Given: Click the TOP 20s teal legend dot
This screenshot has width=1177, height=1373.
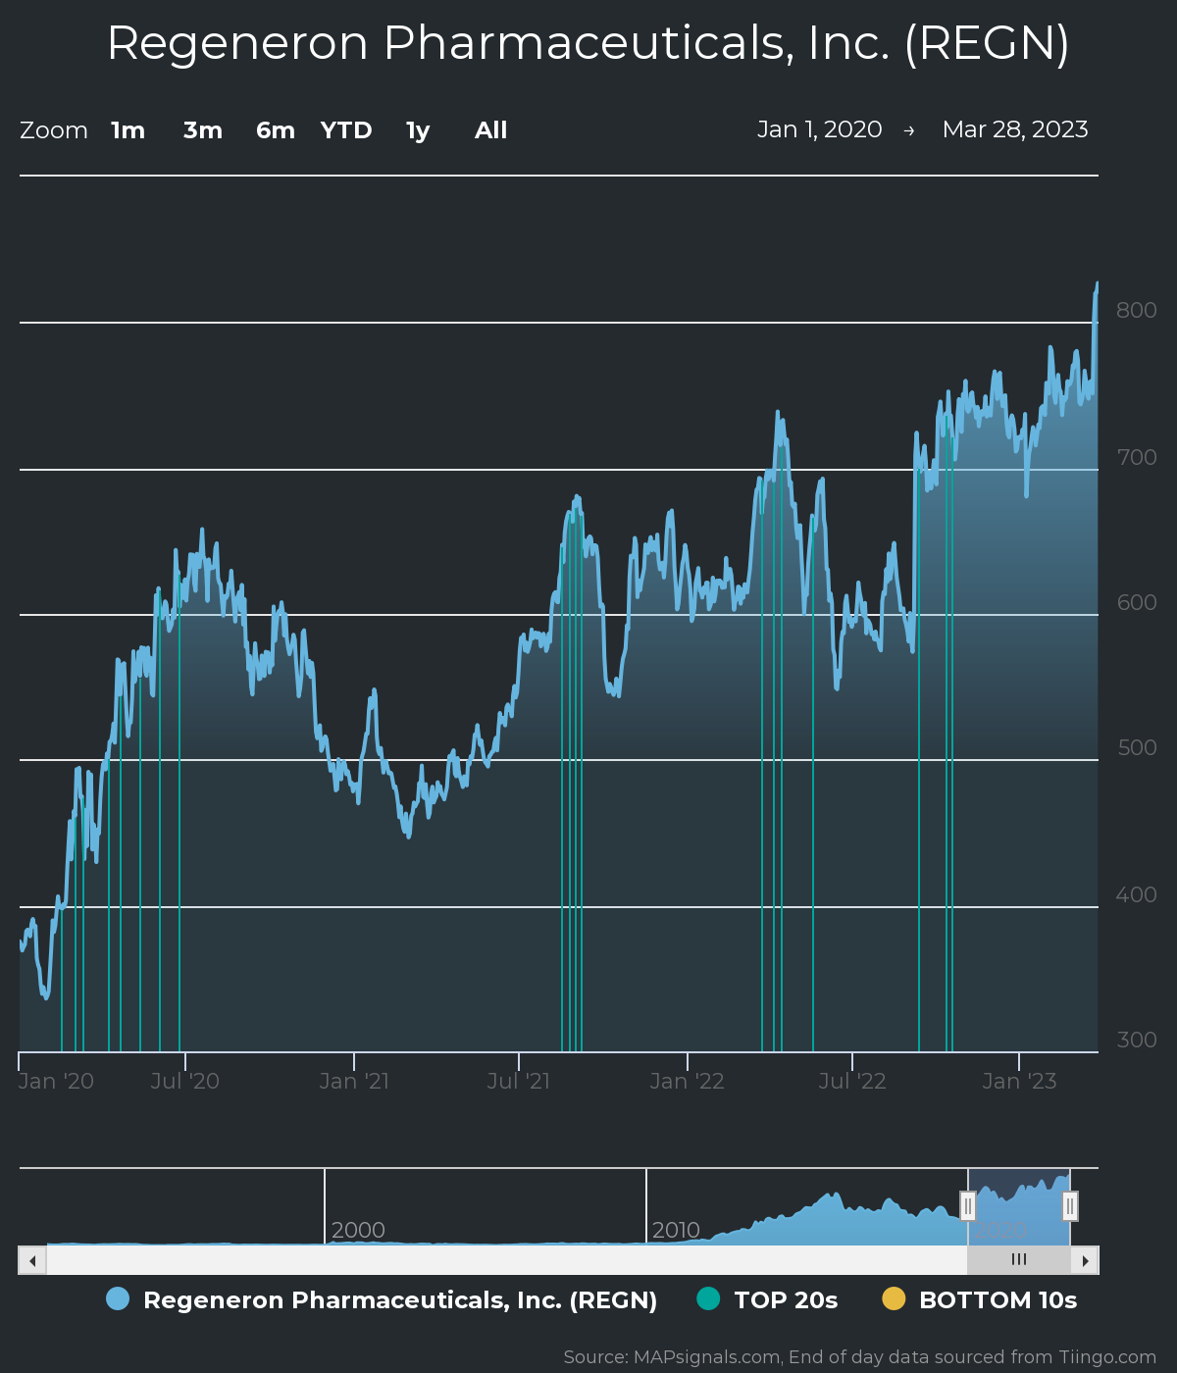Looking at the screenshot, I should [x=708, y=1298].
